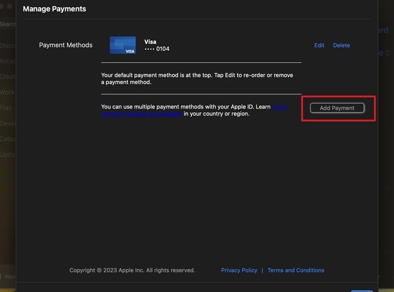This screenshot has width=394, height=292.
Task: Click Search field in App Store sidebar
Action: [8, 24]
